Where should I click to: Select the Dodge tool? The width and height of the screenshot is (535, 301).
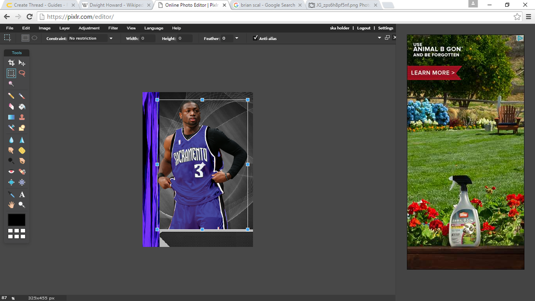11,161
